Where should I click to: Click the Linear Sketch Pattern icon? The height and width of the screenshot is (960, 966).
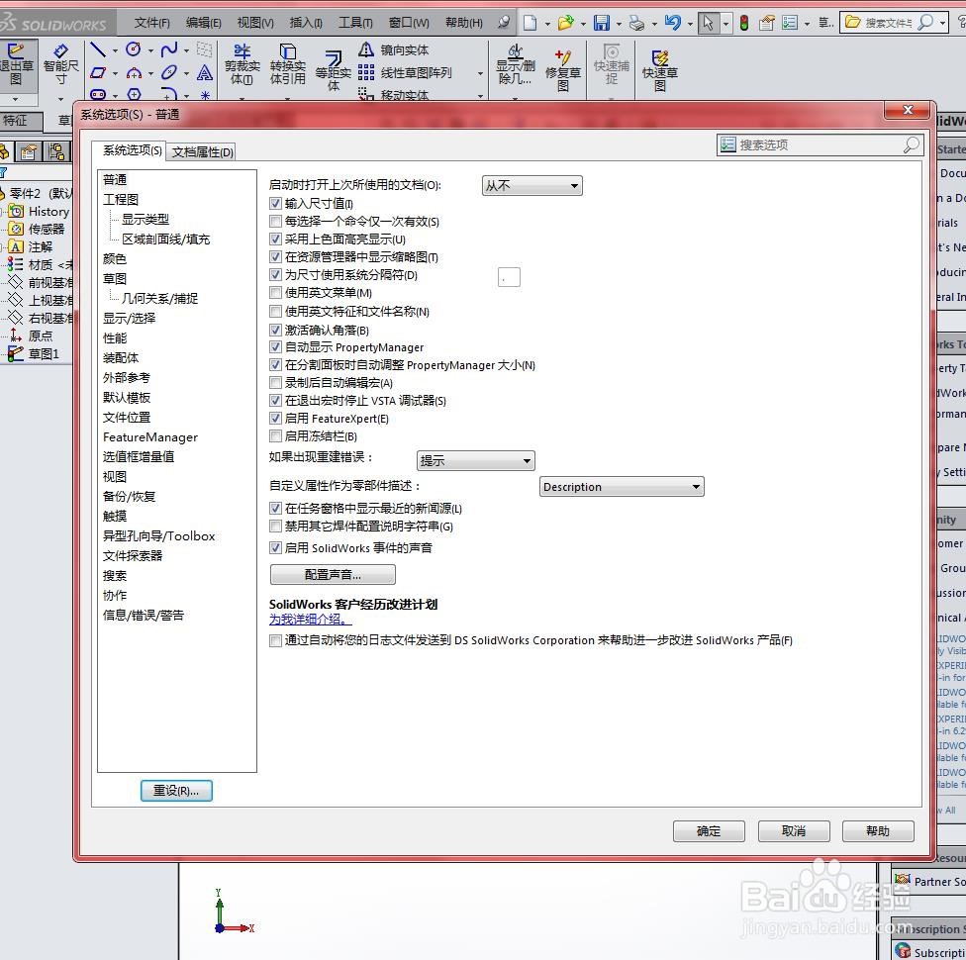click(366, 72)
